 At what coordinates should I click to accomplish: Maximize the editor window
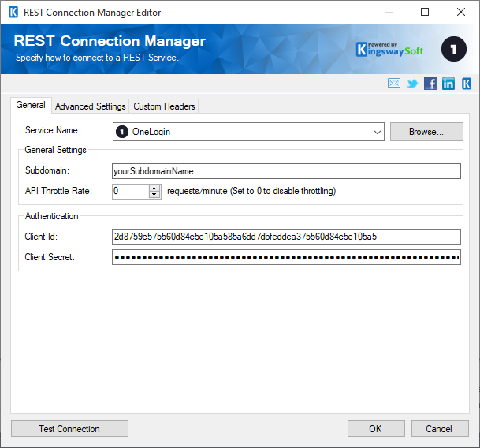point(425,13)
